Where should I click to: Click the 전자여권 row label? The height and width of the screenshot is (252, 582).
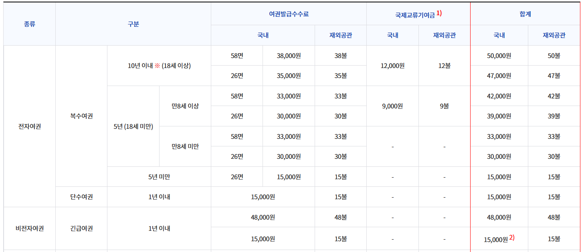(x=29, y=126)
